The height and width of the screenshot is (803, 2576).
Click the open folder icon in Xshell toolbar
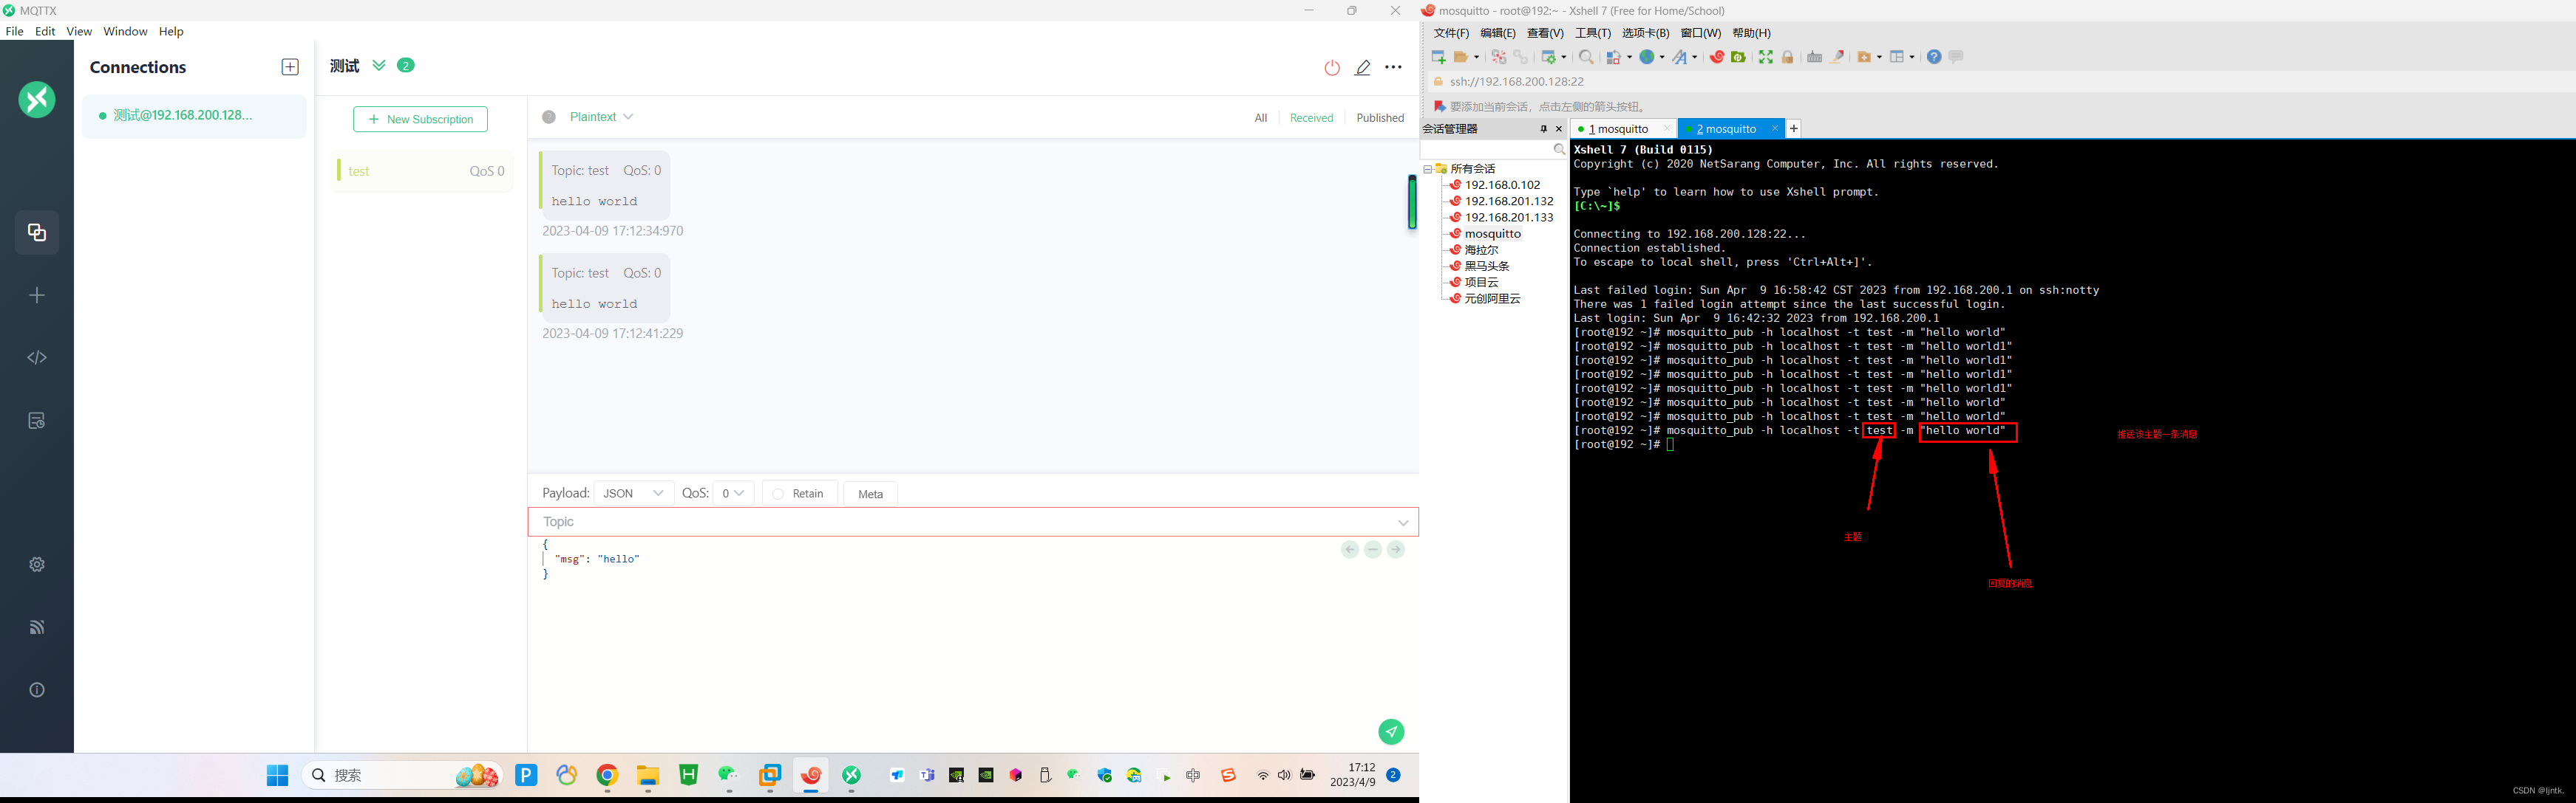(1461, 57)
